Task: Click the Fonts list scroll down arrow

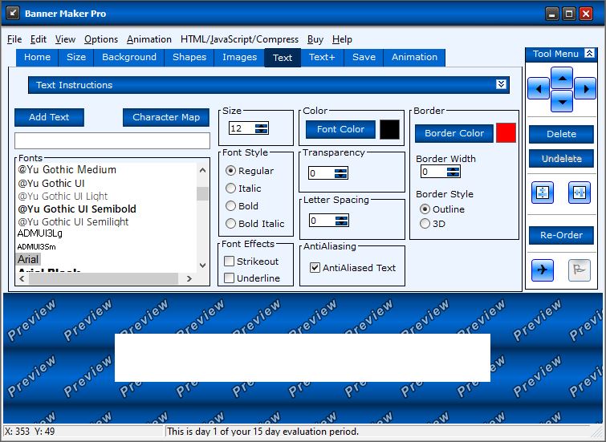Action: click(202, 266)
